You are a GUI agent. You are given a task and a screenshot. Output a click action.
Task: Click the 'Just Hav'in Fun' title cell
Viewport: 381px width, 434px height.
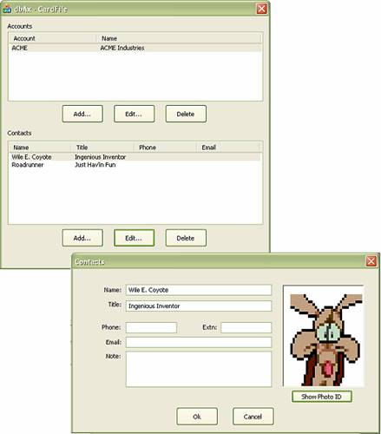coord(95,165)
